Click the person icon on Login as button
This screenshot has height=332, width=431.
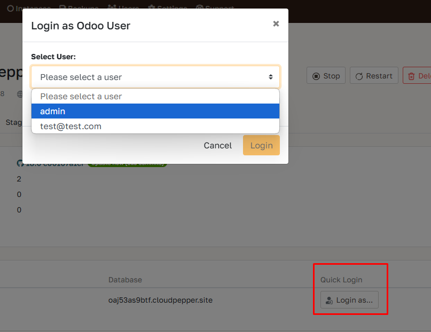[329, 300]
